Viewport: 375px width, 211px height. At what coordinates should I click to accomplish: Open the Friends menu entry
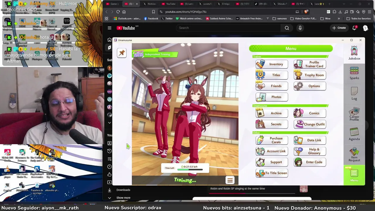272,86
